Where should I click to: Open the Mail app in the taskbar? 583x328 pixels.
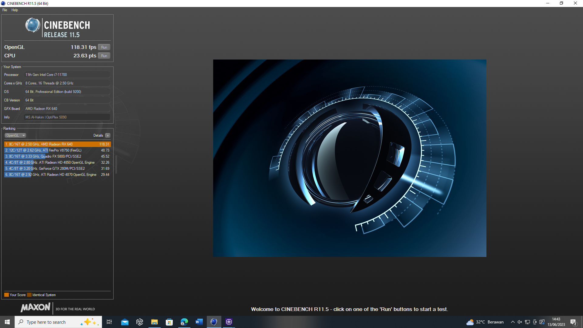click(x=125, y=322)
